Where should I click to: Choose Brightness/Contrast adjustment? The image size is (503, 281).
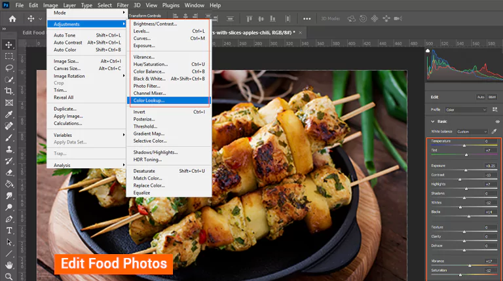[x=169, y=24]
